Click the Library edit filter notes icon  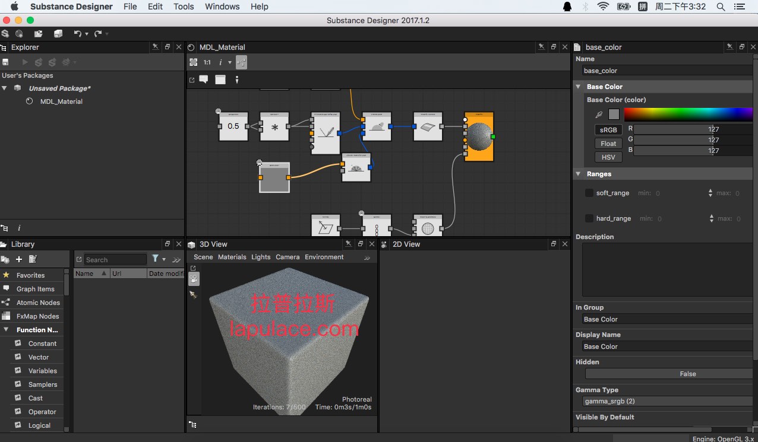[x=33, y=259]
